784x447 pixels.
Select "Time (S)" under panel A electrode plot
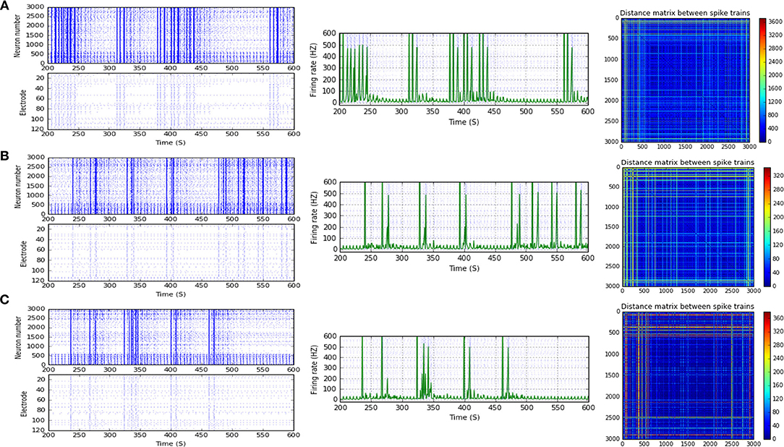(171, 143)
